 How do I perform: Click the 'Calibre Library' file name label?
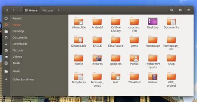tap(116, 29)
